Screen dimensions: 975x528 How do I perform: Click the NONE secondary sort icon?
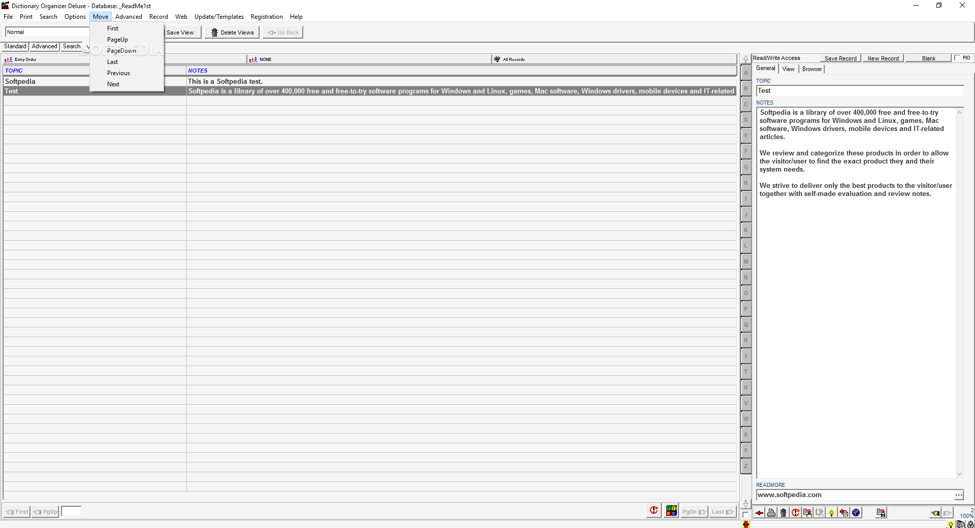253,59
